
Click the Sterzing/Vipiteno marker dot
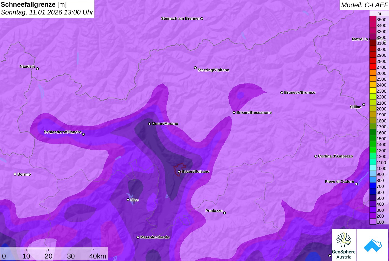[195, 68]
